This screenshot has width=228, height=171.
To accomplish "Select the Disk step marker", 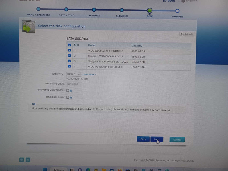I will [150, 11].
